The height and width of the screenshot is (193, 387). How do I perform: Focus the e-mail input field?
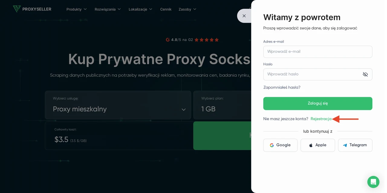click(318, 52)
